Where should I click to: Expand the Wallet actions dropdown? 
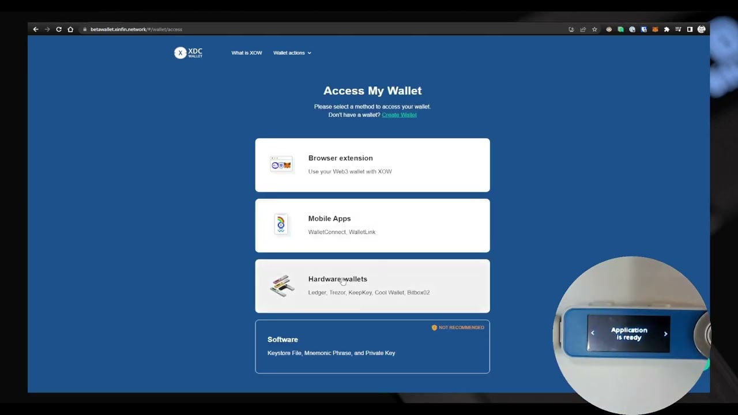292,53
